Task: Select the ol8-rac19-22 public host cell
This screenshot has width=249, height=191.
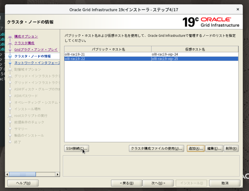Action: (108, 59)
